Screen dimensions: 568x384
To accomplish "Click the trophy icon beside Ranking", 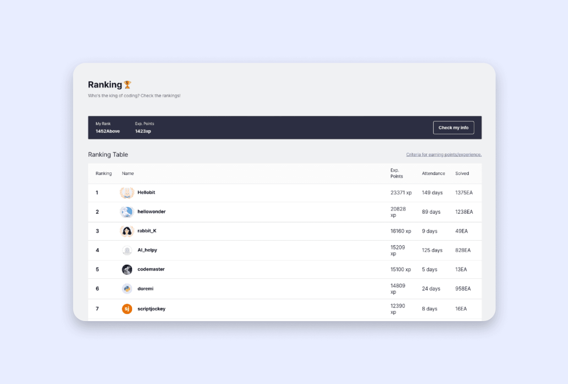I will [x=127, y=85].
